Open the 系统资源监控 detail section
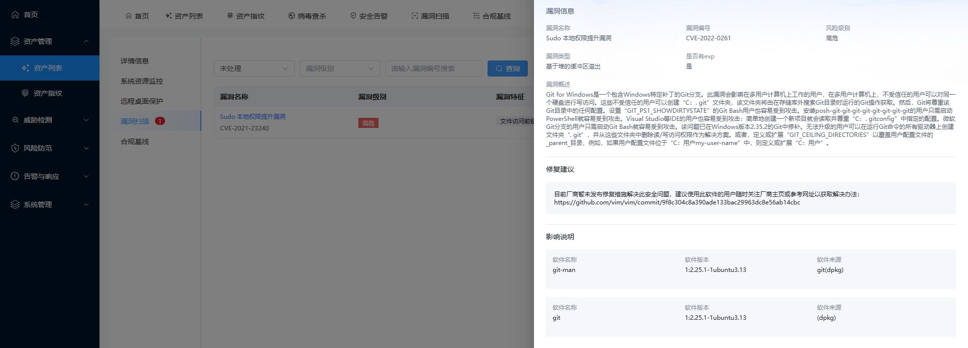Image resolution: width=968 pixels, height=348 pixels. point(142,81)
